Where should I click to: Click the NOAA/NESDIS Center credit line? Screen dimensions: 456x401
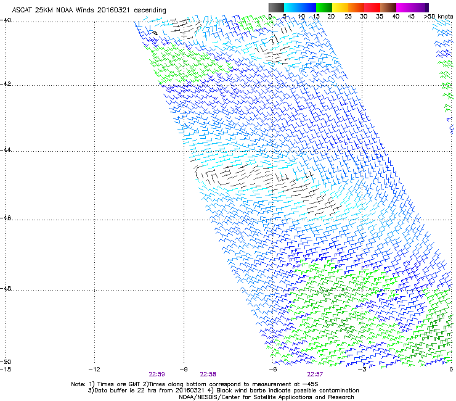(266, 397)
